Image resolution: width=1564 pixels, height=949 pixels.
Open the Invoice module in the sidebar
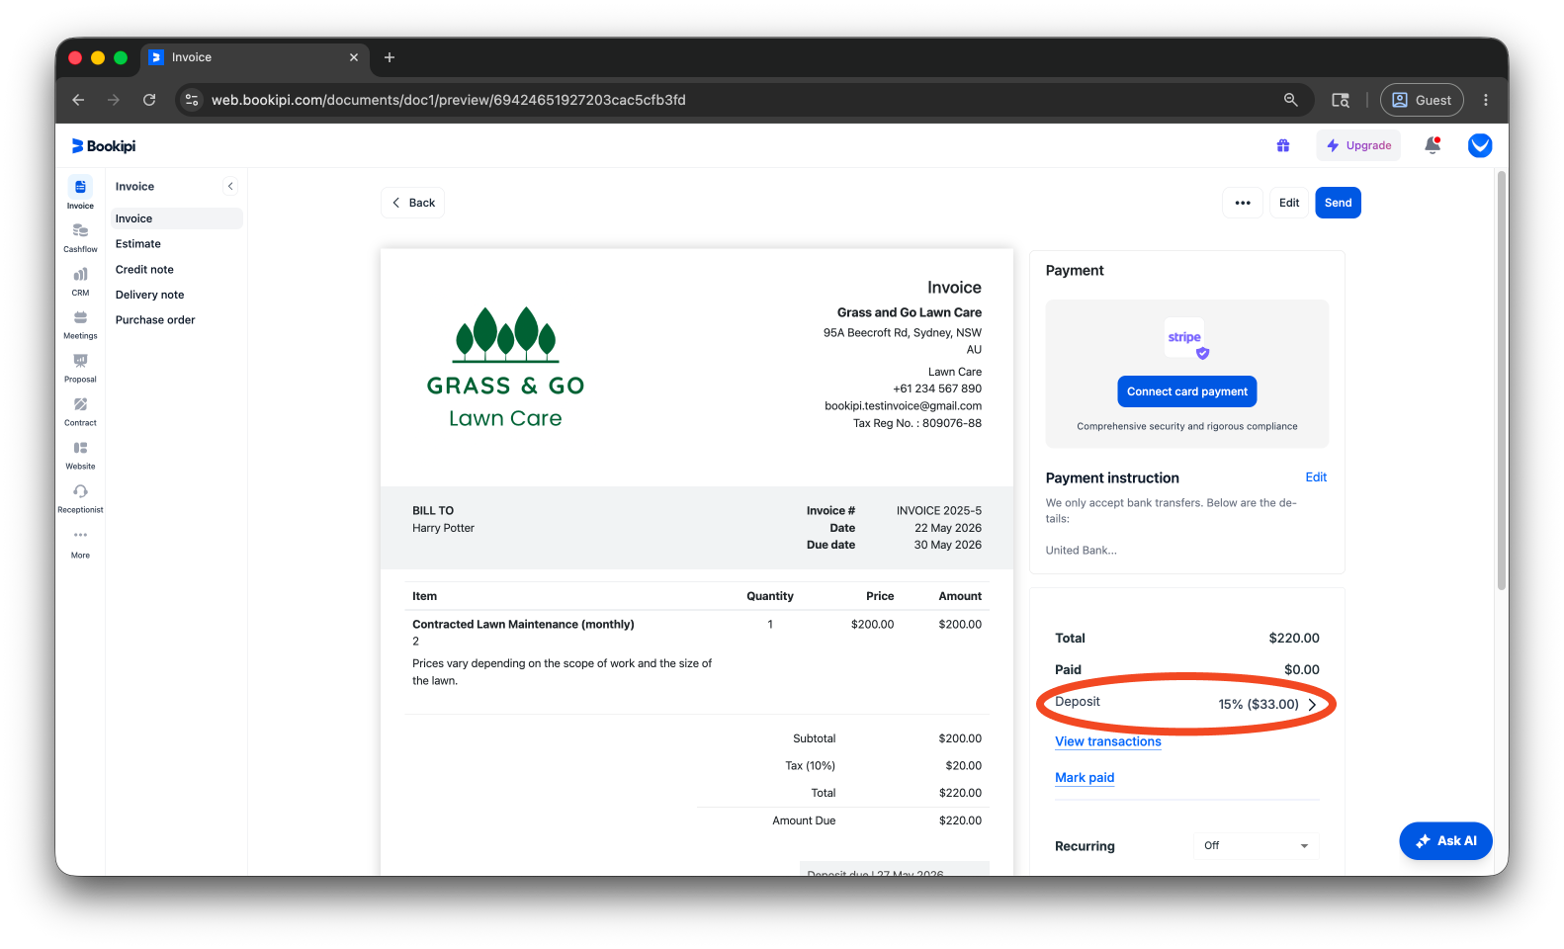[80, 193]
